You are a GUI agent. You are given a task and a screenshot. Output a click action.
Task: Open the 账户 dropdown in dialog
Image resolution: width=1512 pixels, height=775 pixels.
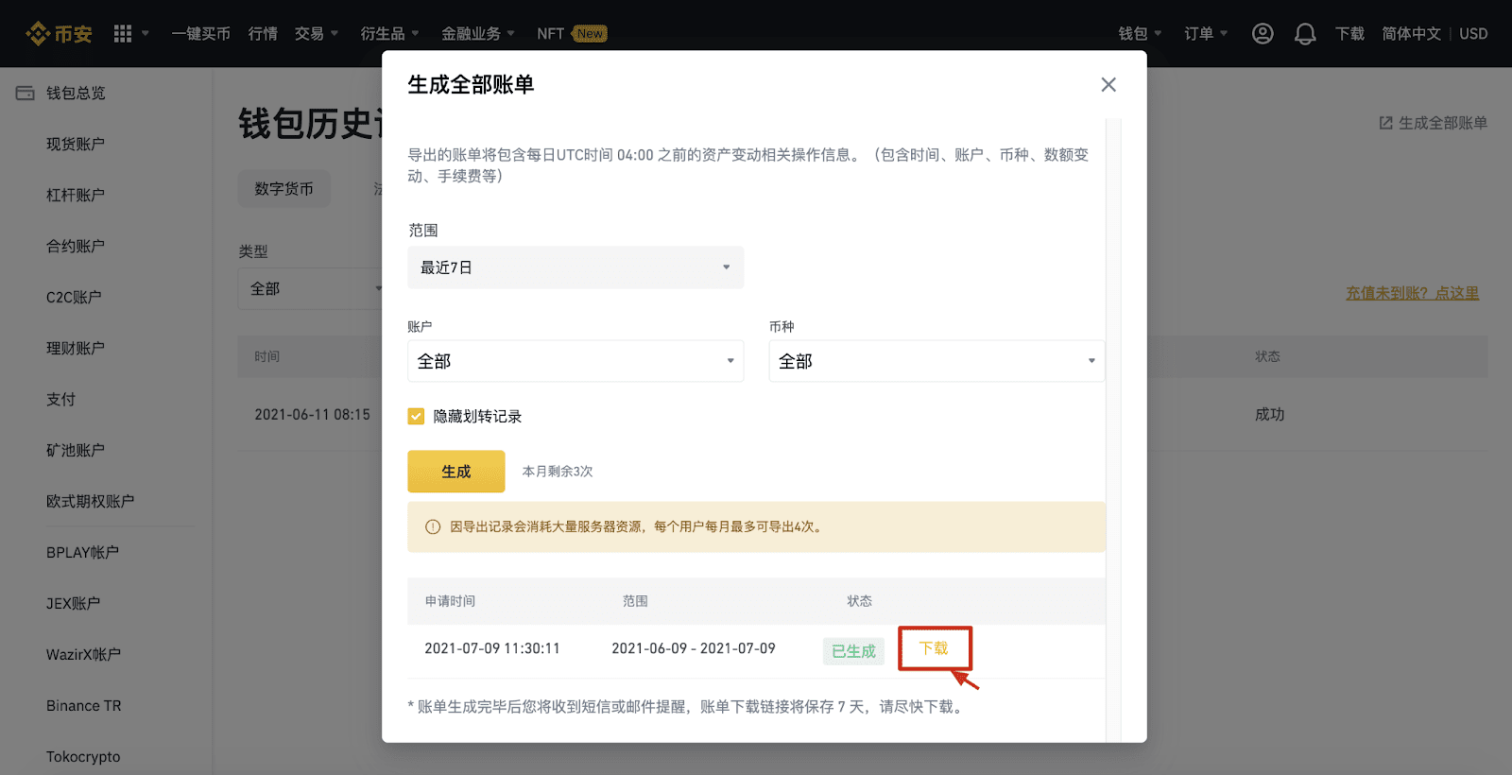576,361
